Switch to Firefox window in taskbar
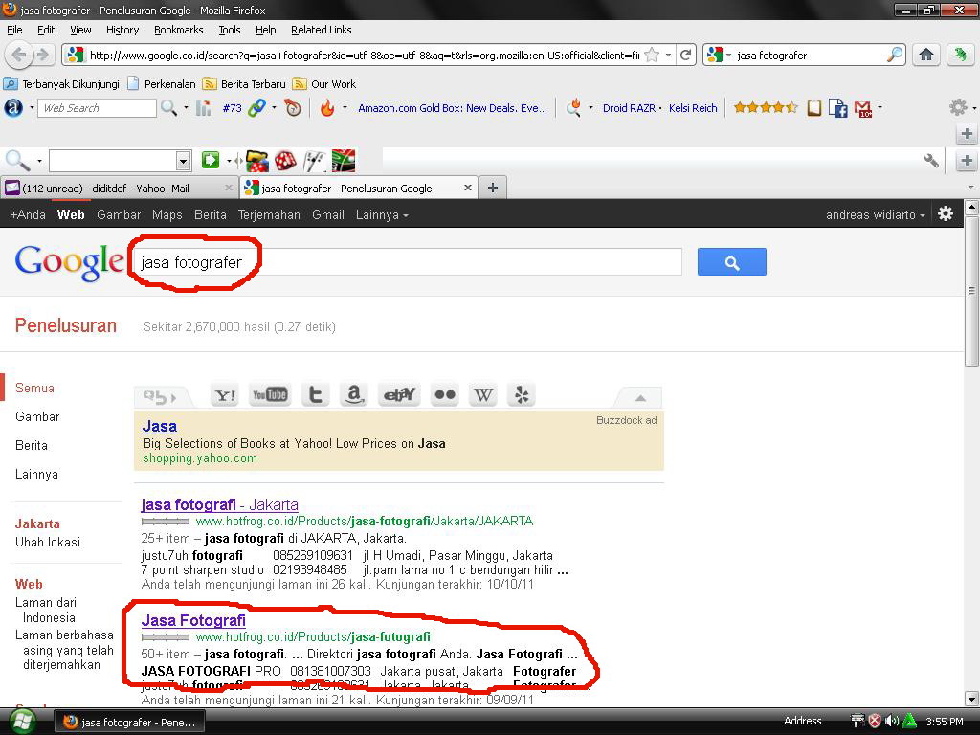This screenshot has height=735, width=980. click(x=129, y=722)
